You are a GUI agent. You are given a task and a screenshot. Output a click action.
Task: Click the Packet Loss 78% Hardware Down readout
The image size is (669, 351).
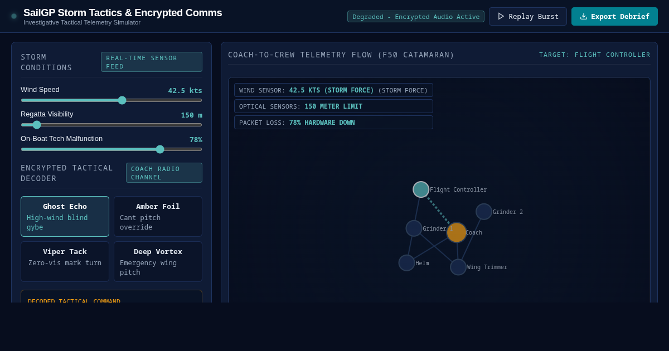pyautogui.click(x=333, y=123)
